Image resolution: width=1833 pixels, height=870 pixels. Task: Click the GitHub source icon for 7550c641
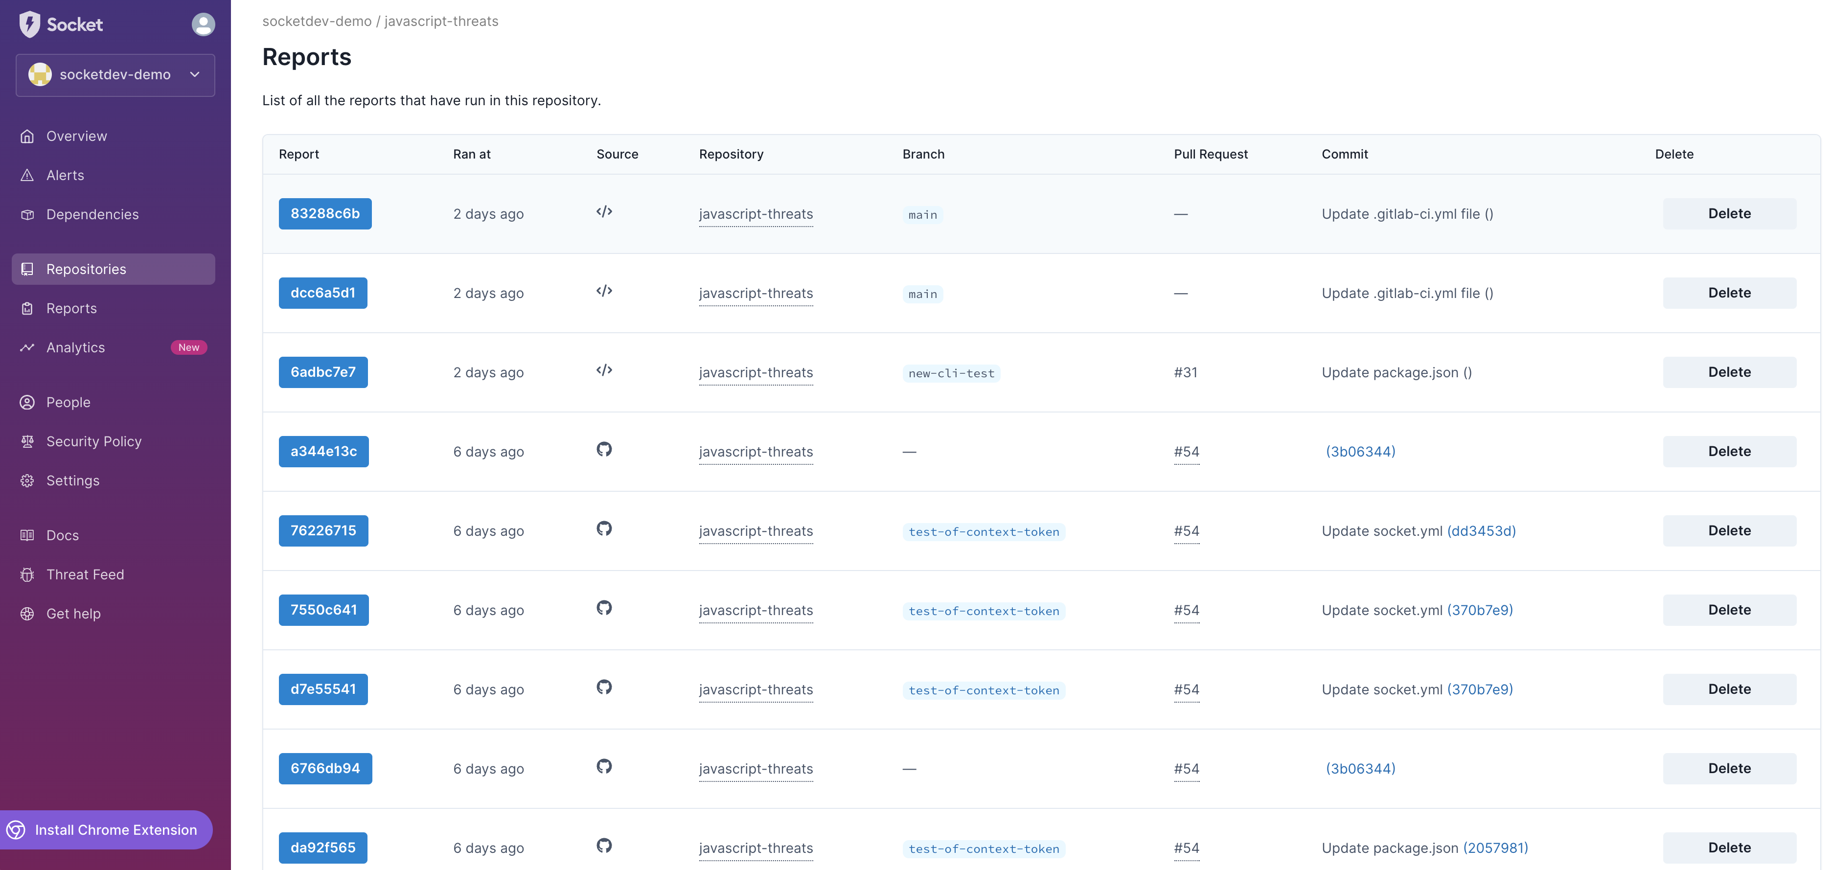[x=604, y=608]
